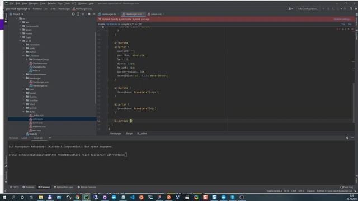Open Visual Studio Code from the taskbar
This screenshot has width=358, height=201.
coord(132,197)
